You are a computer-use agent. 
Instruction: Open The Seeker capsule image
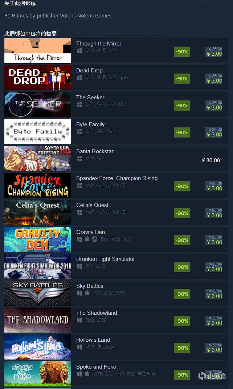coord(38,104)
